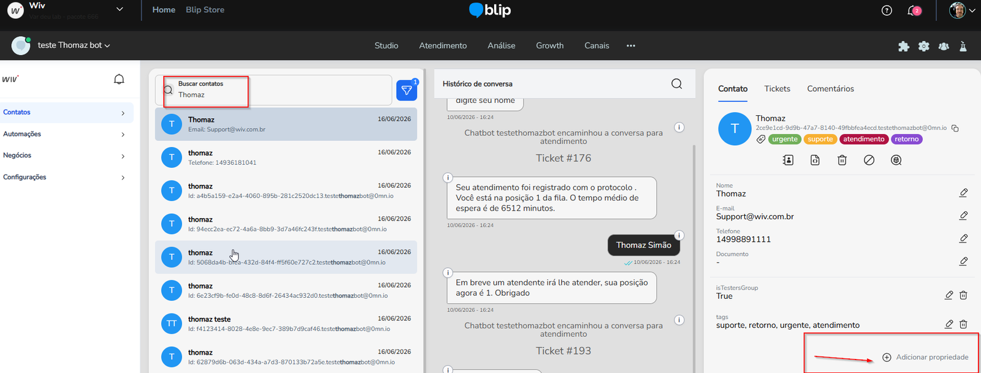This screenshot has width=981, height=373.
Task: Open the puzzle-piece integrations icon
Action: (x=904, y=46)
